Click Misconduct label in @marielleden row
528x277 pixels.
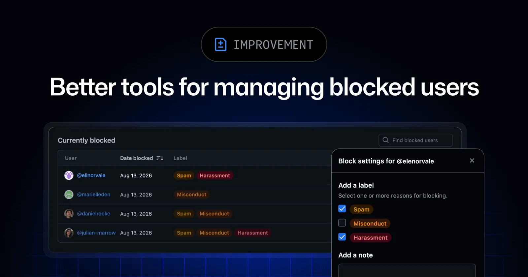(191, 195)
